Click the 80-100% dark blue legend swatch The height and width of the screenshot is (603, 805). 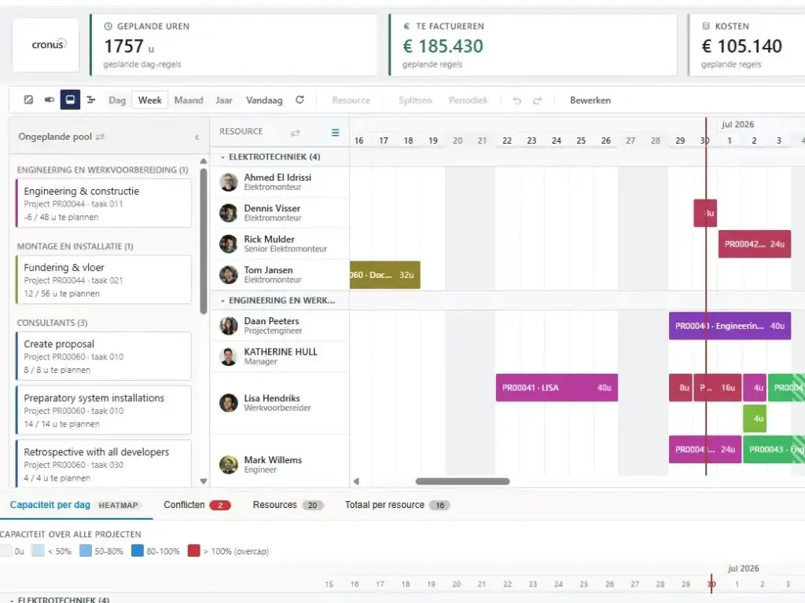click(x=137, y=550)
